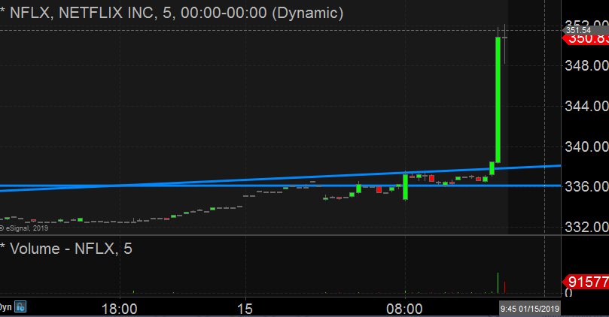Select the horizontal blue line near 336.00

pyautogui.click(x=281, y=186)
